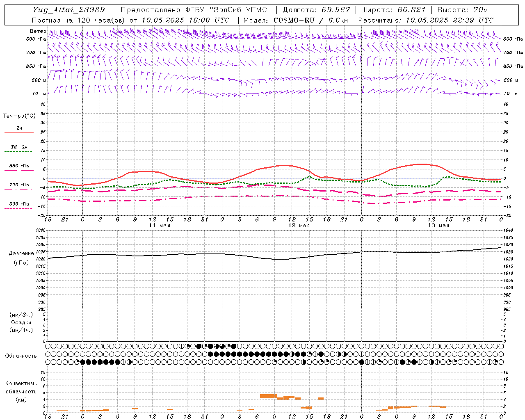Click the forecast start time 10.05.2025 18:00 UTC
Image resolution: width=525 pixels, height=420 pixels.
(x=185, y=20)
